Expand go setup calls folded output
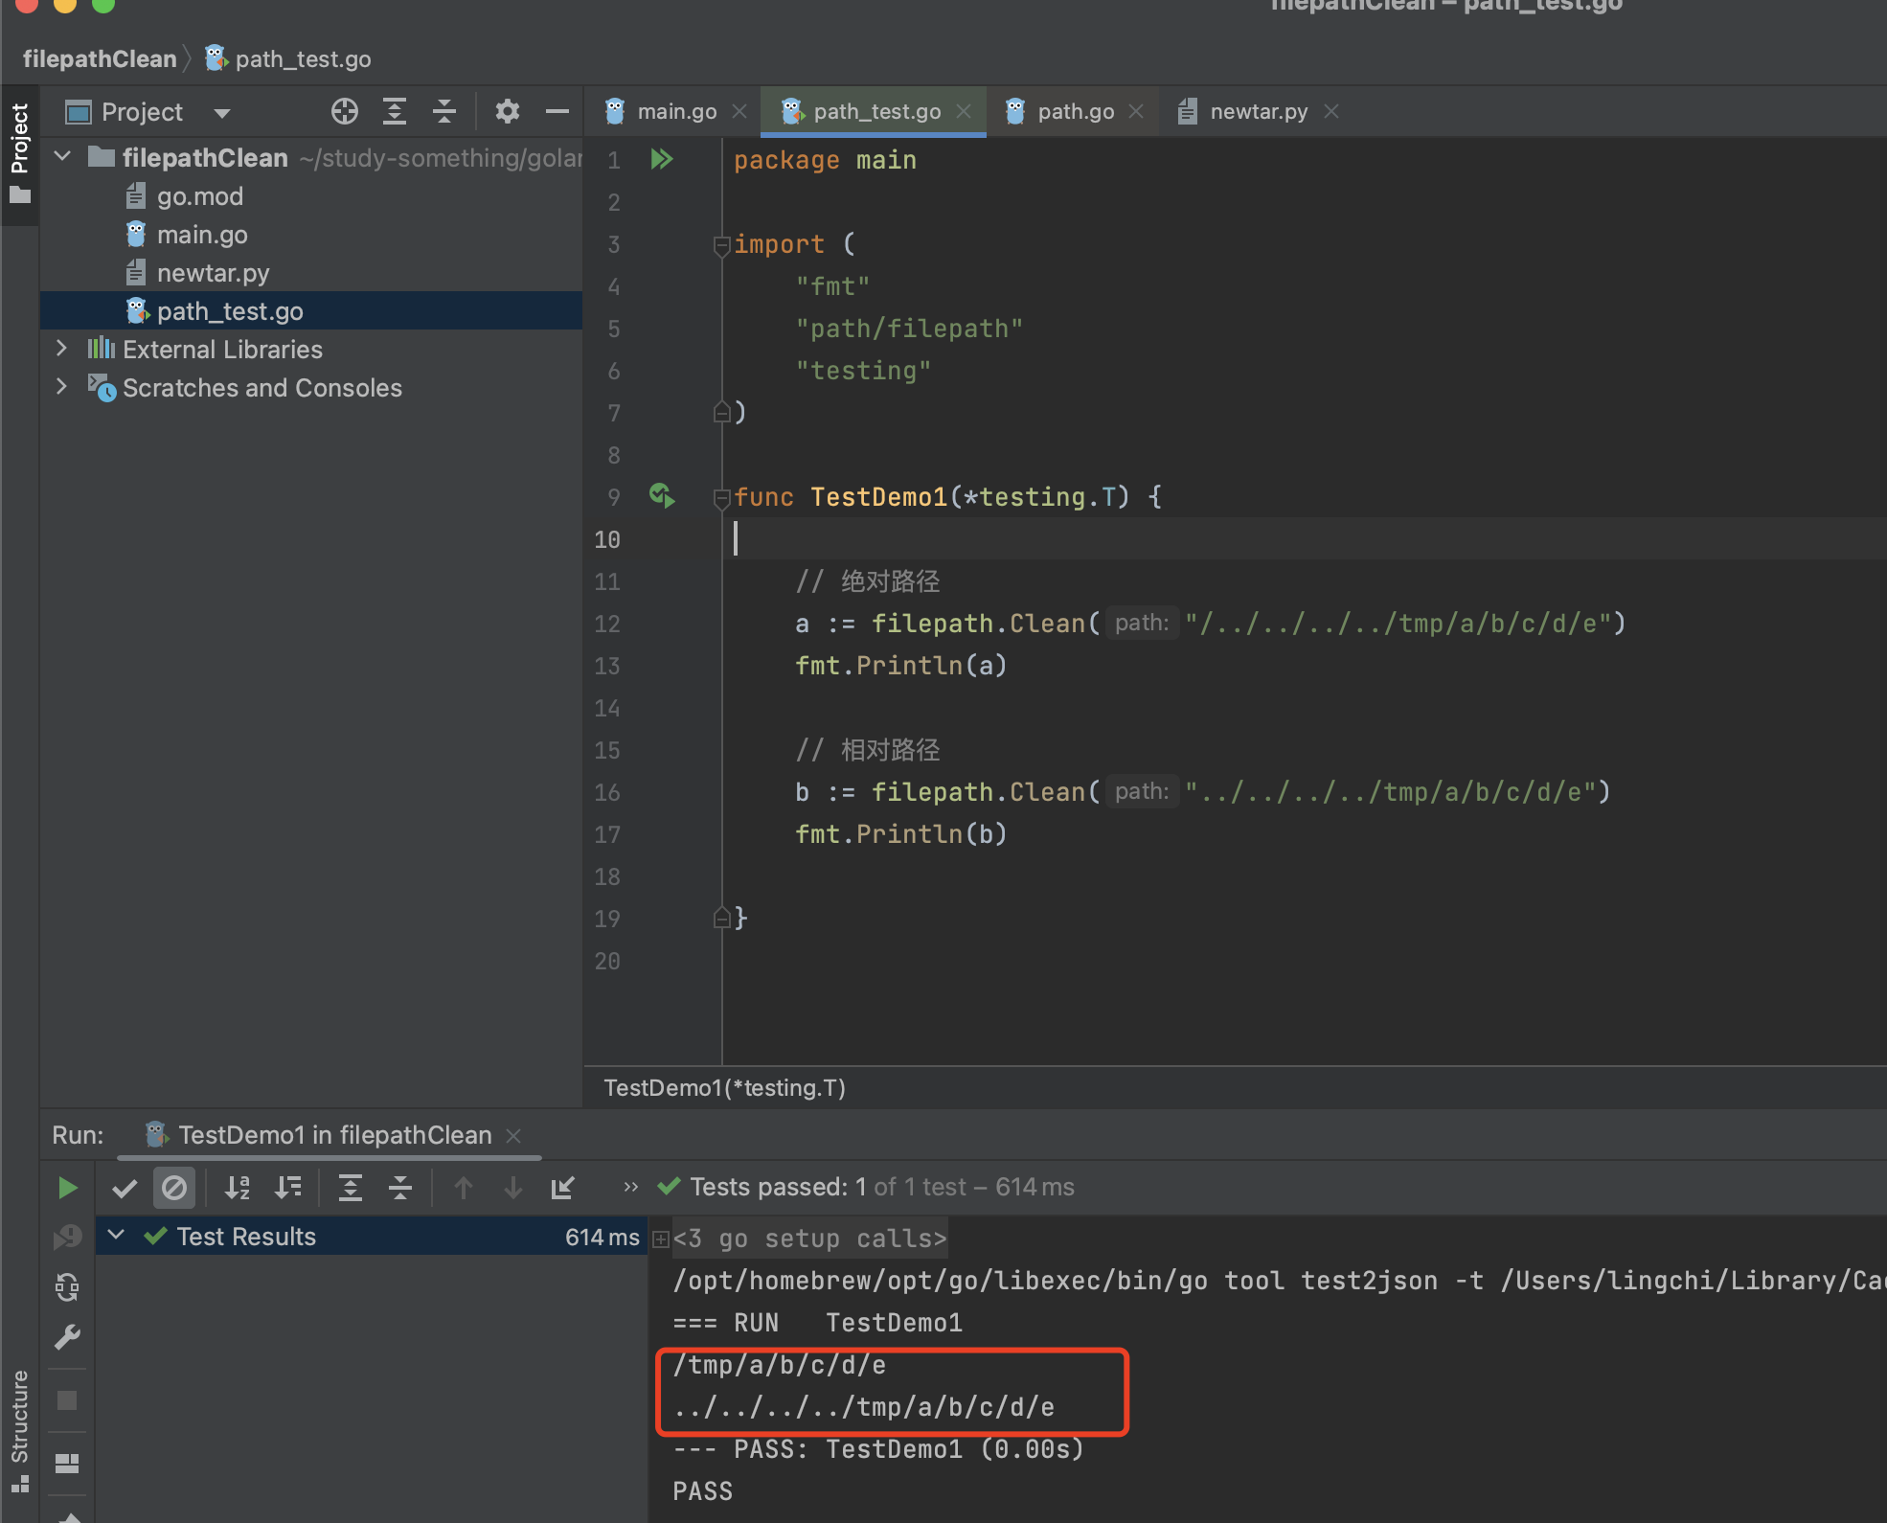Screen dimensions: 1887x1523 pos(661,1239)
